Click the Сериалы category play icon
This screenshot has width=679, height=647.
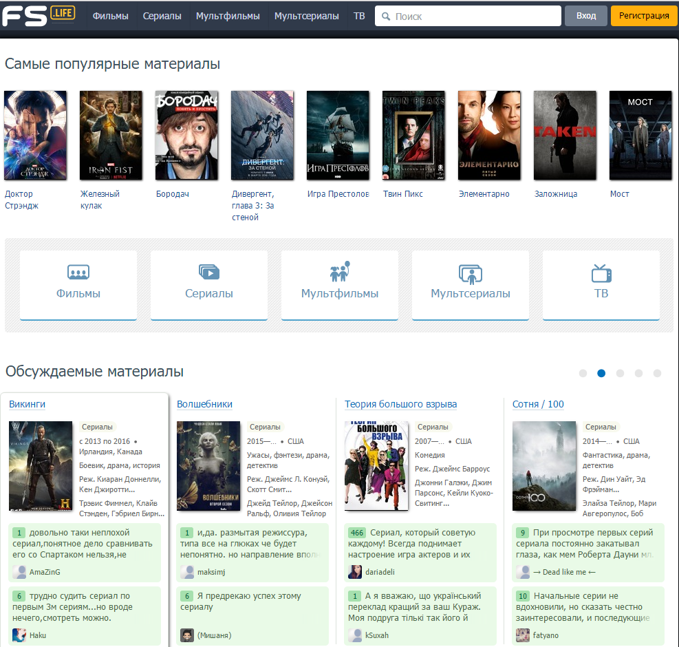click(x=208, y=273)
